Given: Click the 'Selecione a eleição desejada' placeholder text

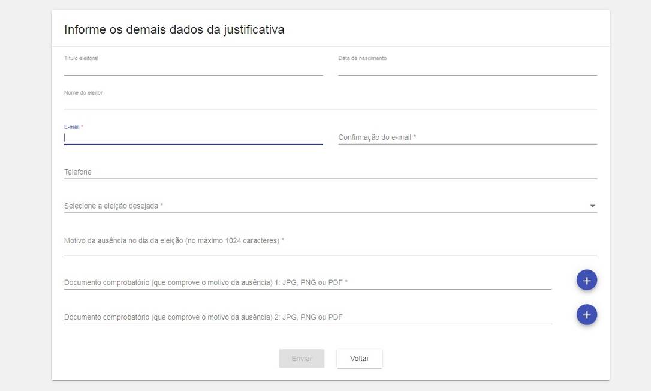Looking at the screenshot, I should point(114,206).
